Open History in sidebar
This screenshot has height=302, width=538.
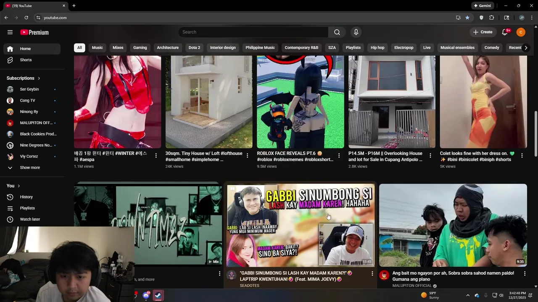tap(32, 197)
